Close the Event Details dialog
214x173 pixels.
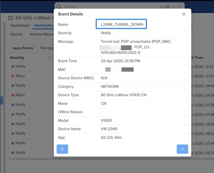point(184,14)
